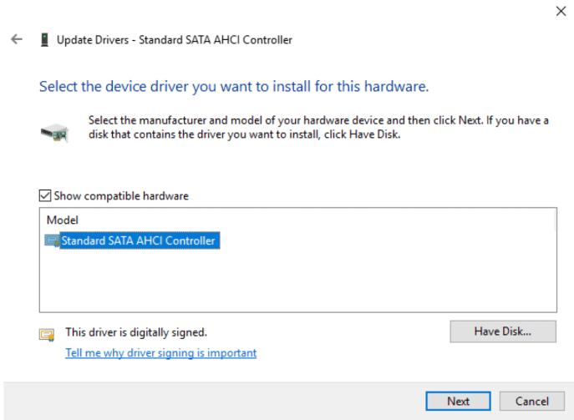Click the "Show compatible hardware" label text

(x=121, y=196)
